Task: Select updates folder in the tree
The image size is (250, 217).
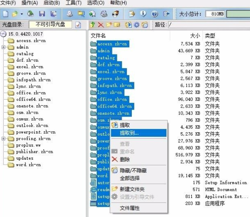Action: 25,158
